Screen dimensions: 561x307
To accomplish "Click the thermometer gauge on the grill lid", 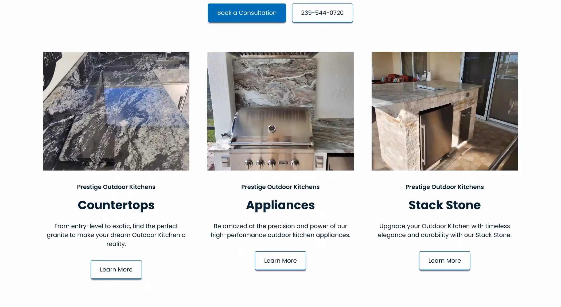I will point(272,129).
